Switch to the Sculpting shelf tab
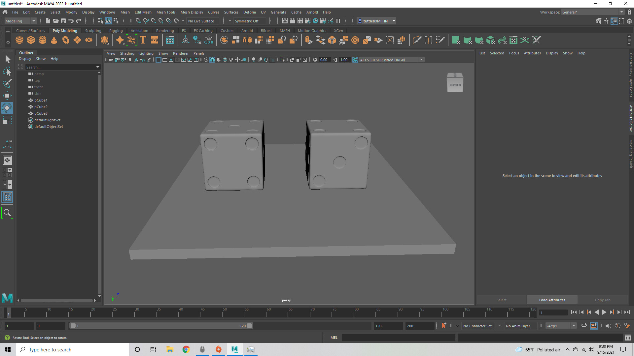 93,31
